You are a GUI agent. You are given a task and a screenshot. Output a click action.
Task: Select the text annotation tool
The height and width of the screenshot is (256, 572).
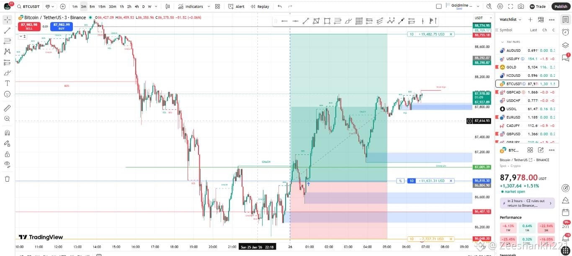pos(7,83)
